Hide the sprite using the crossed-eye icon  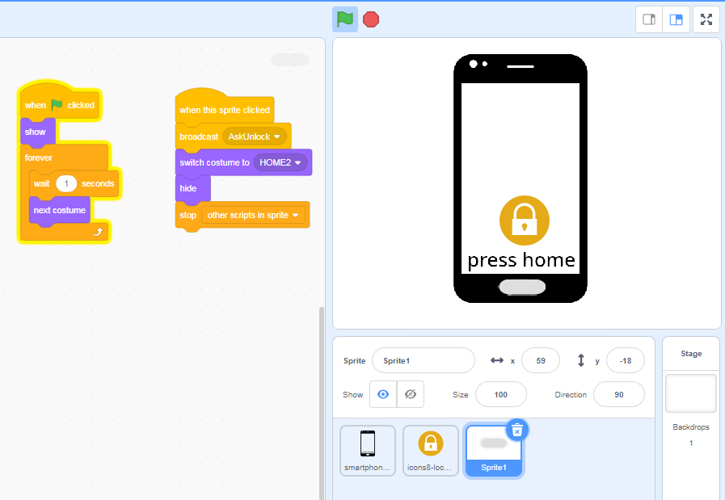coord(411,394)
